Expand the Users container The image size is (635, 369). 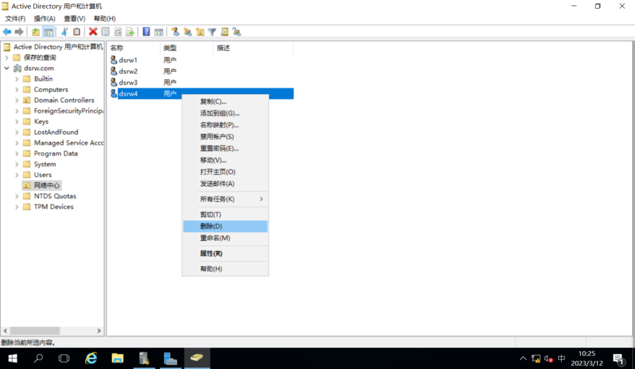[x=17, y=175]
